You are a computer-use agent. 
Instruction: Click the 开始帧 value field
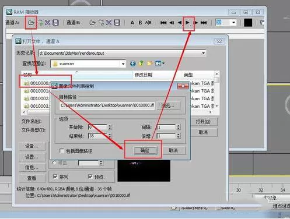pos(97,127)
